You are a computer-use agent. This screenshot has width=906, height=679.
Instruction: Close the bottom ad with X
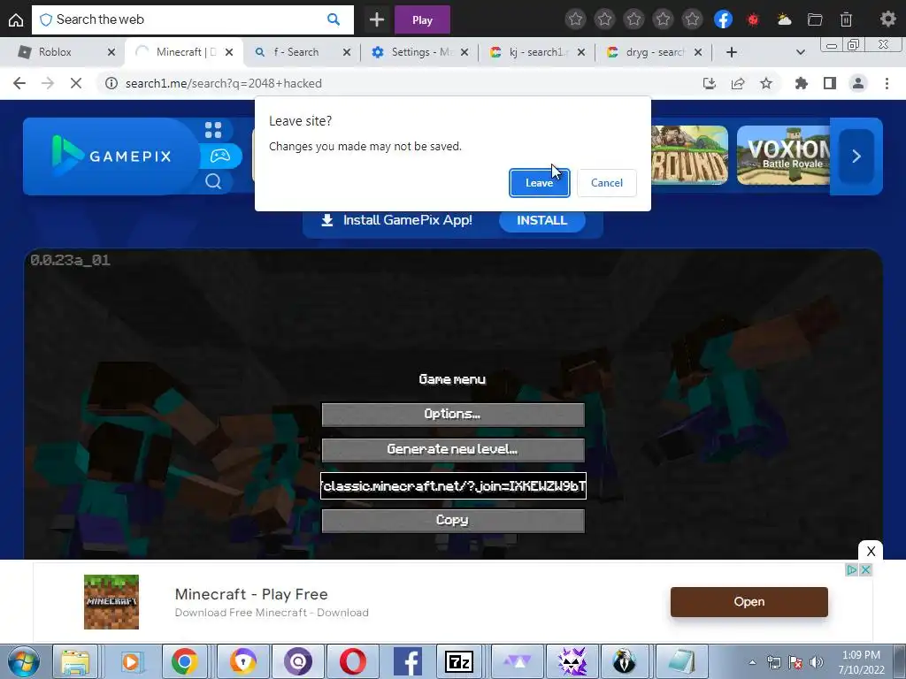point(871,552)
